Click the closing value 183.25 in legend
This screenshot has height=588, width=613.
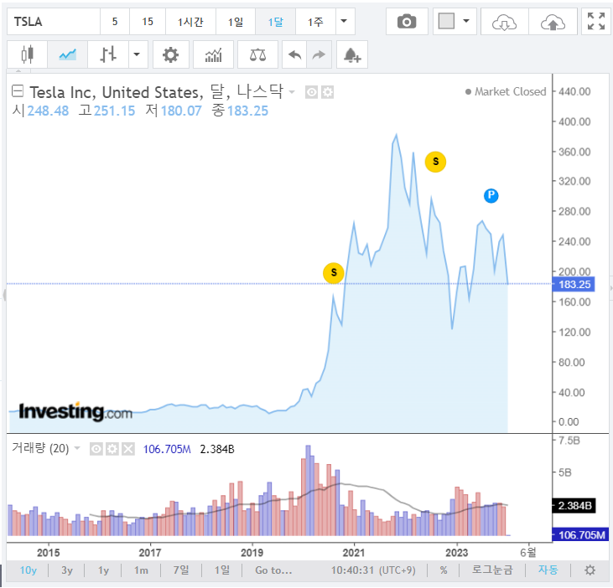click(x=248, y=111)
